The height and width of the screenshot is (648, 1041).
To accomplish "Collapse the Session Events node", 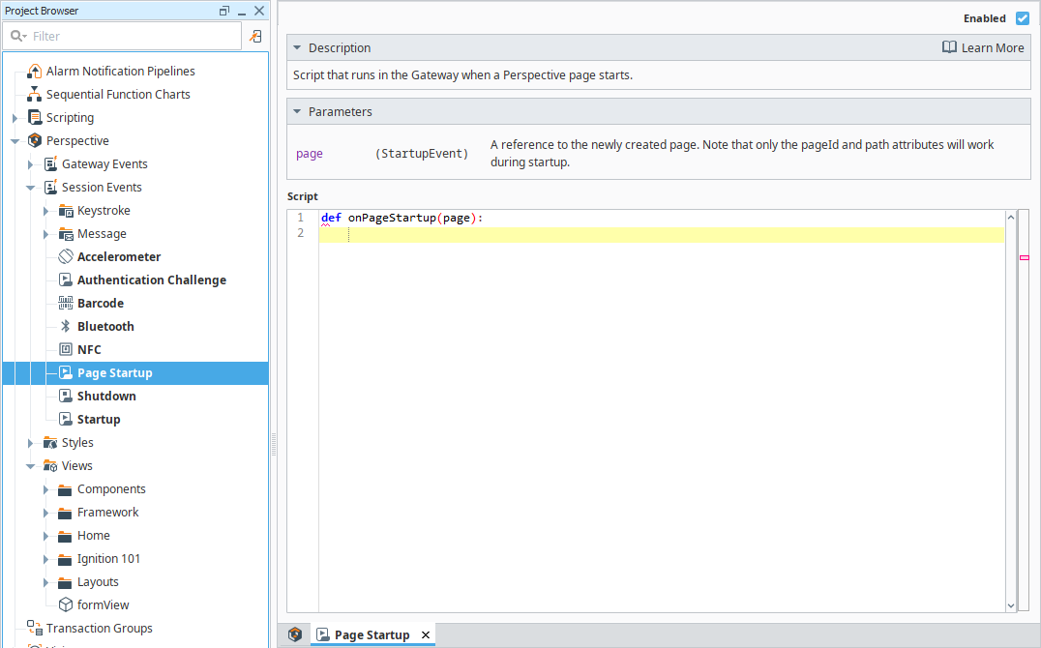I will [31, 188].
